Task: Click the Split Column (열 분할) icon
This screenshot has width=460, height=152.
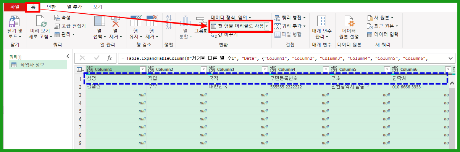Action: pyautogui.click(x=185, y=21)
